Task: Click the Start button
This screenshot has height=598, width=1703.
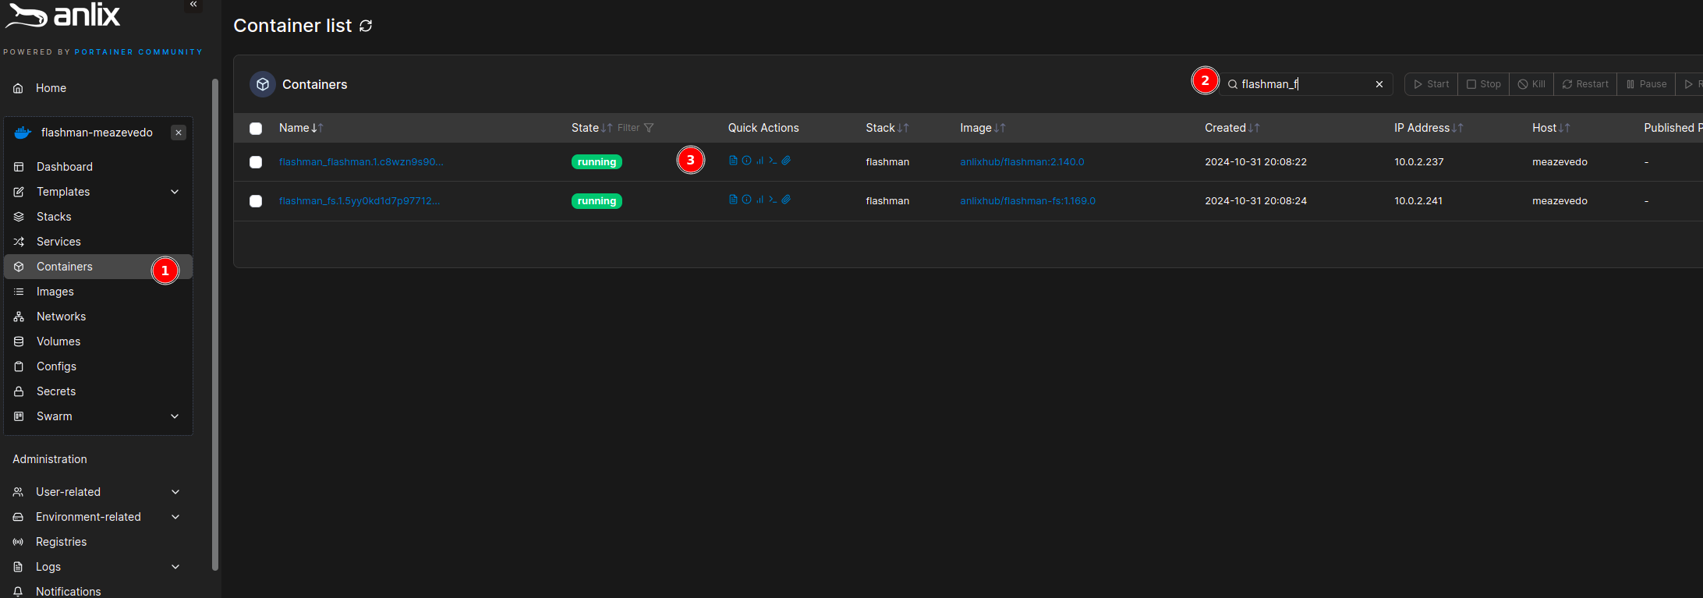Action: (x=1432, y=84)
